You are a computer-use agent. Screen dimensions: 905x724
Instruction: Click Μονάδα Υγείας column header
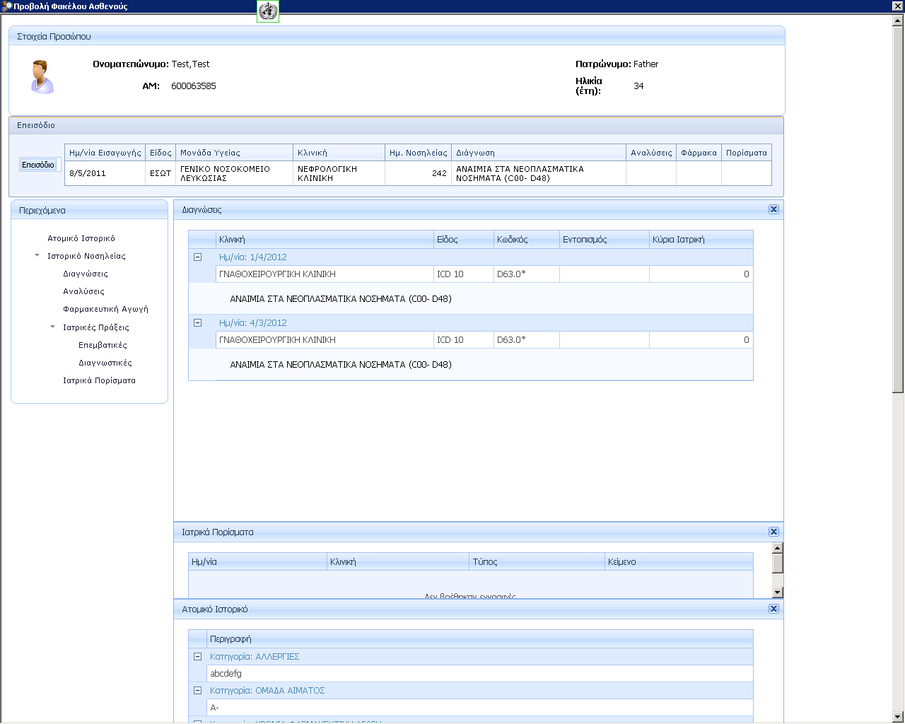(x=234, y=153)
